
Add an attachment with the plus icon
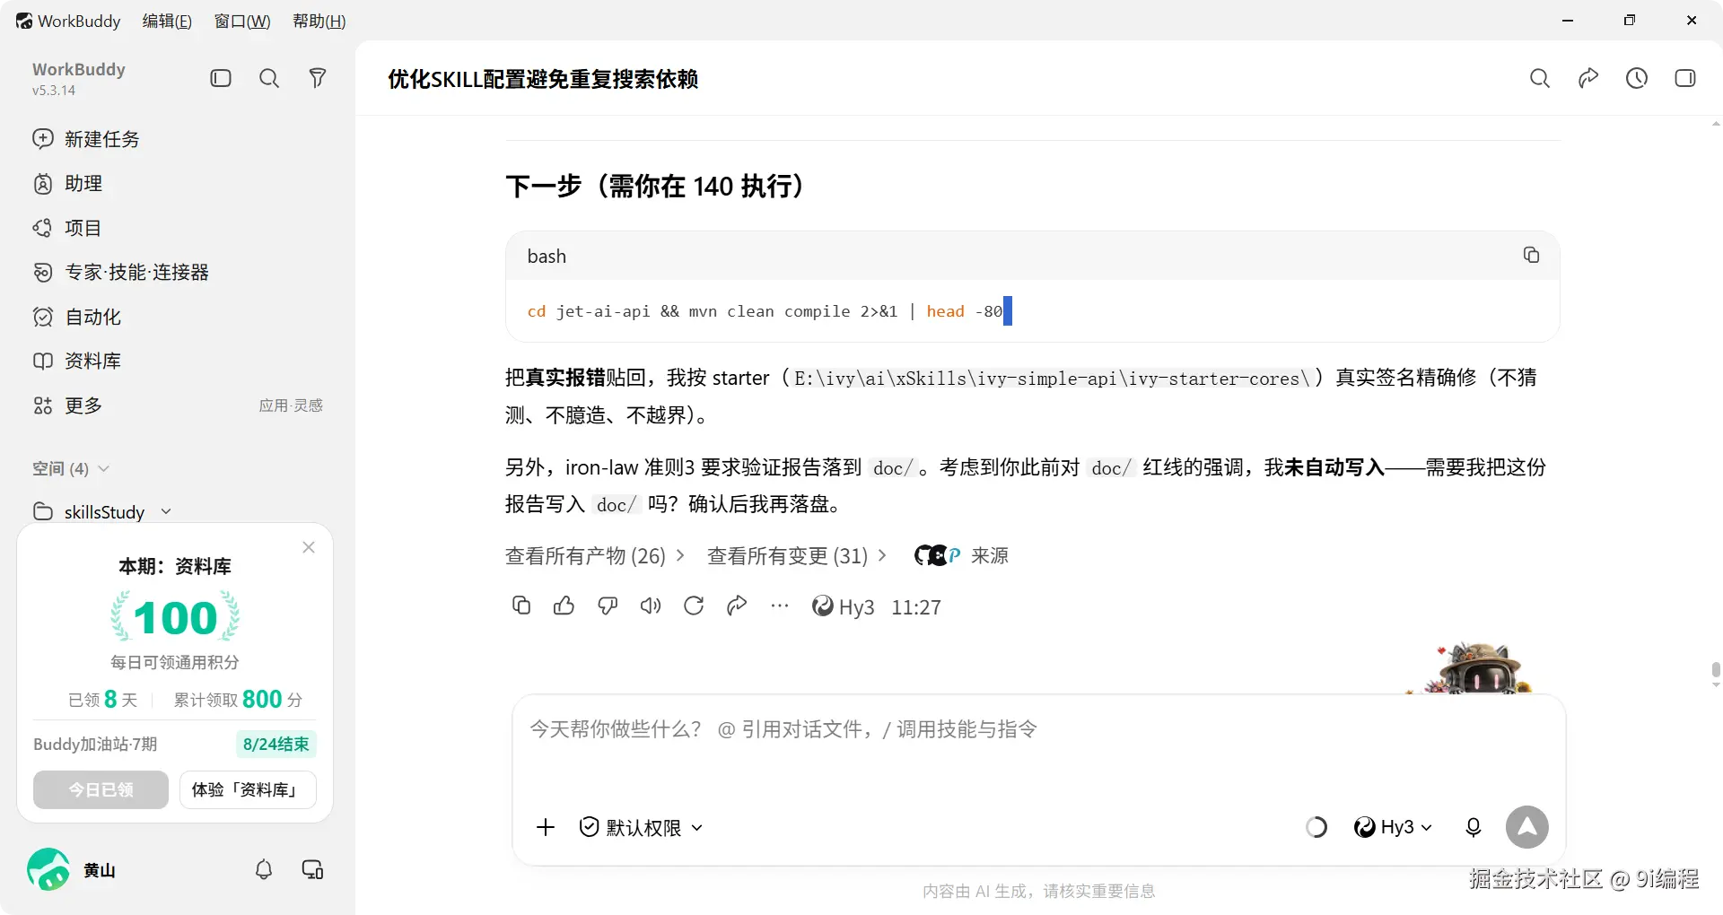(546, 827)
